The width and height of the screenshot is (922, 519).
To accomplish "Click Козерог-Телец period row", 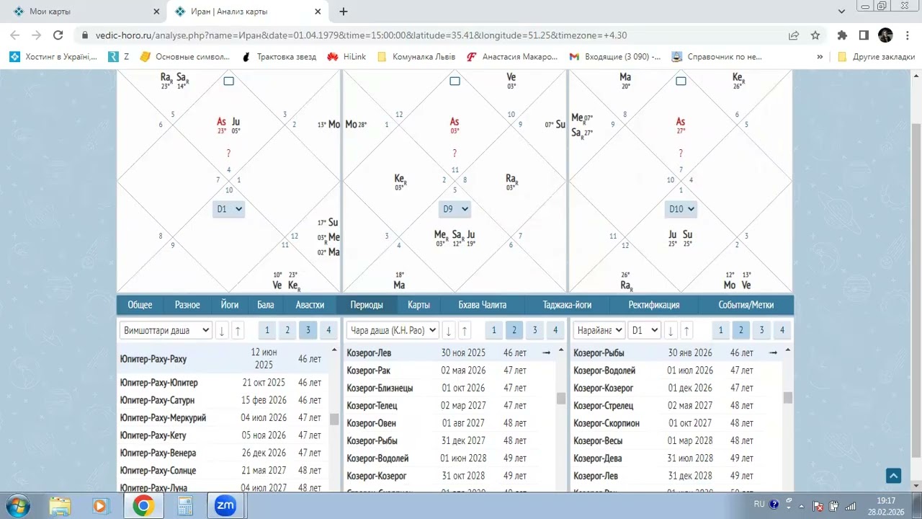I will click(449, 406).
